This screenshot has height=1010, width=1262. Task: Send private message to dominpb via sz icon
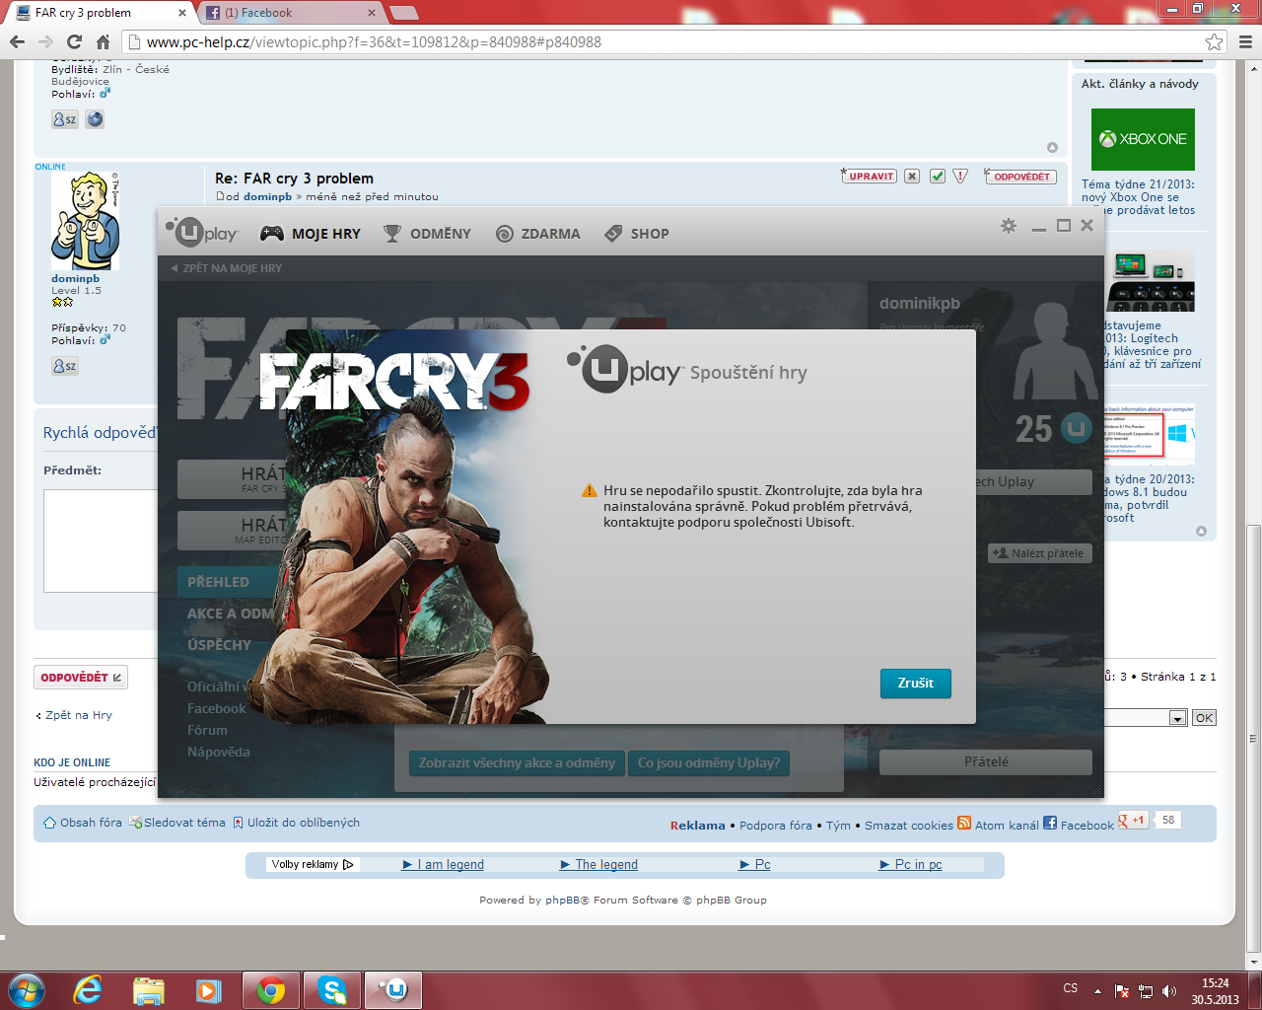(x=65, y=366)
